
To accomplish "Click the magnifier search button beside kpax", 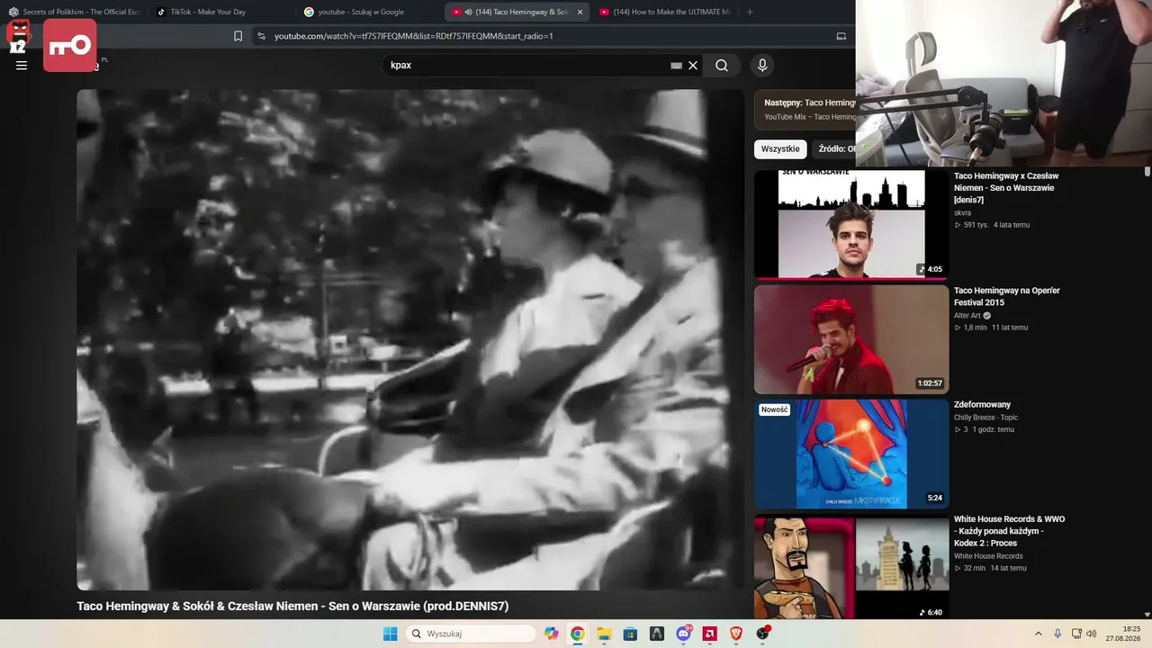I will (722, 65).
